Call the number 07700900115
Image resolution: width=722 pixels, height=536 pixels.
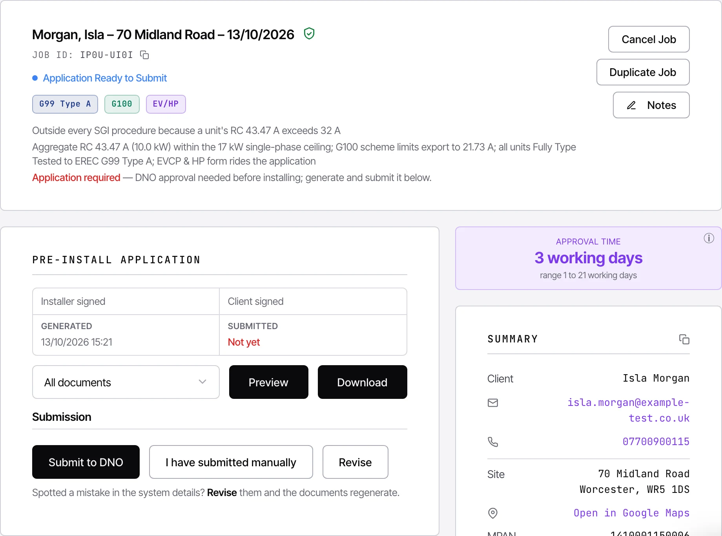(x=656, y=442)
